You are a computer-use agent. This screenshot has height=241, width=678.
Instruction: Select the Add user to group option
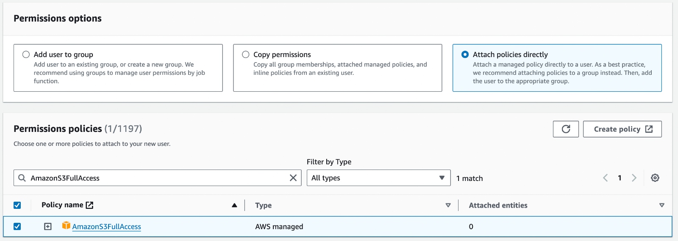pyautogui.click(x=26, y=55)
